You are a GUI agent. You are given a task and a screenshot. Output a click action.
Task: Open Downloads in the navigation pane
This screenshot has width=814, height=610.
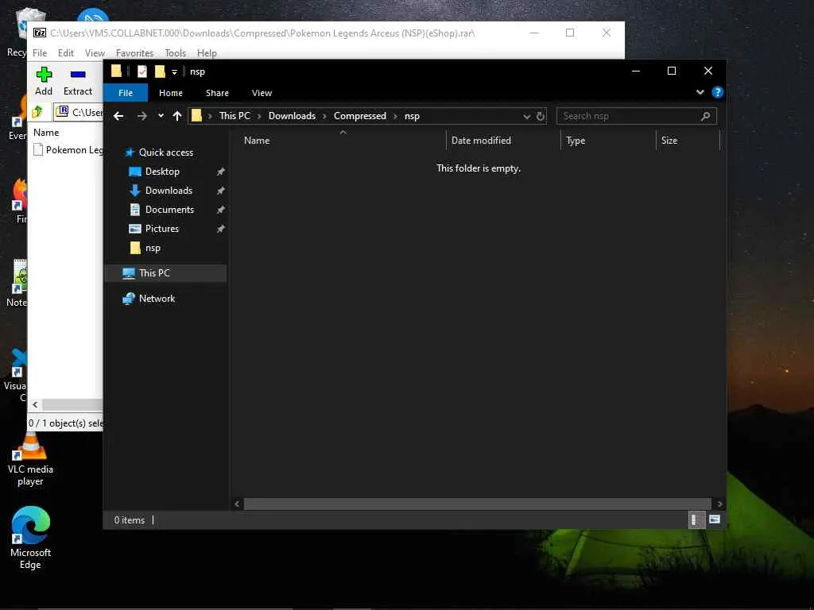[169, 191]
